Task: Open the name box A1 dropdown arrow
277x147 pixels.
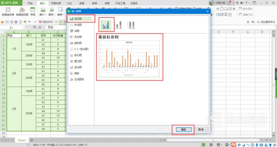Action: coord(24,28)
